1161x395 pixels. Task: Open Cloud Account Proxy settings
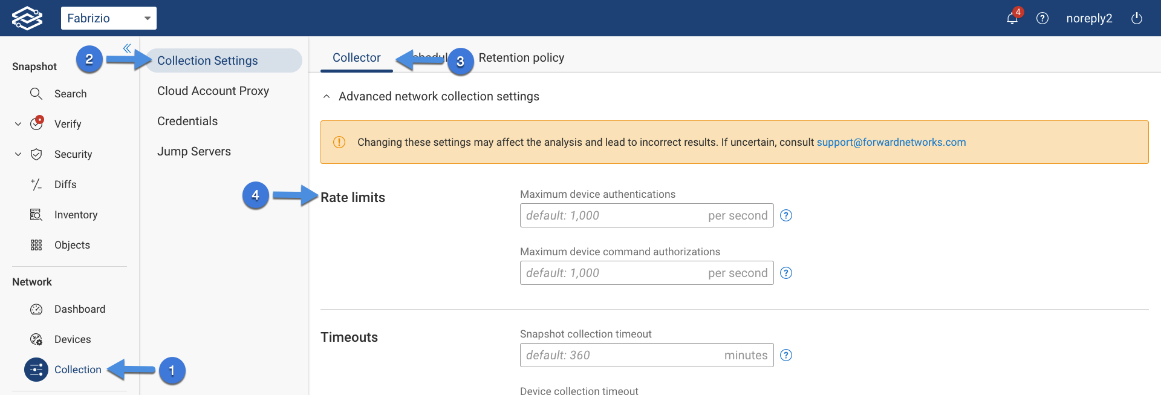tap(213, 91)
